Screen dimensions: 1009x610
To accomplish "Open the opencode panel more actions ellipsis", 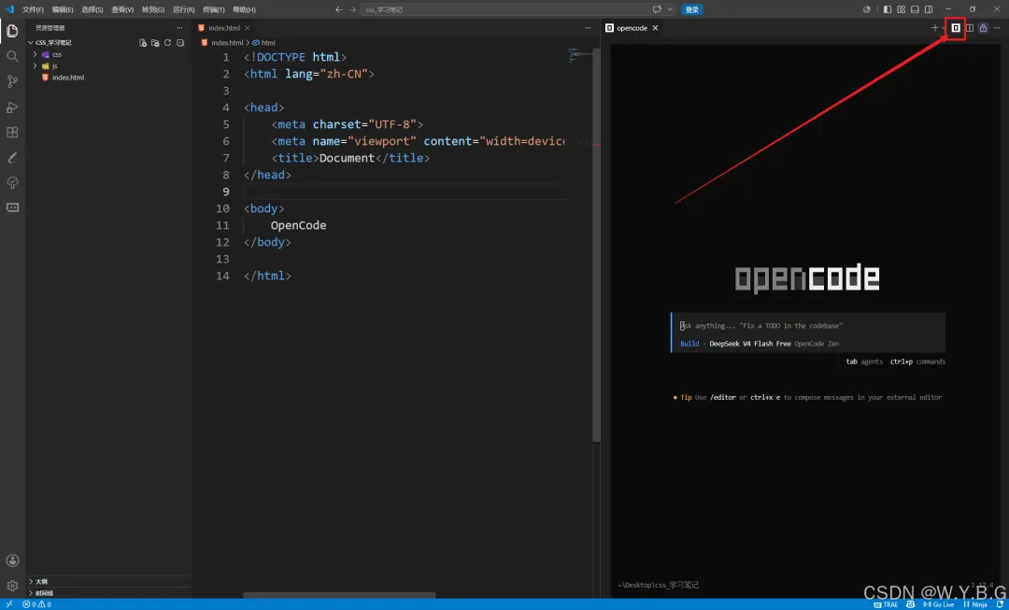I will tap(997, 28).
